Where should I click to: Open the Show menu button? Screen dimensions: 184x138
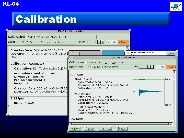click(x=90, y=129)
